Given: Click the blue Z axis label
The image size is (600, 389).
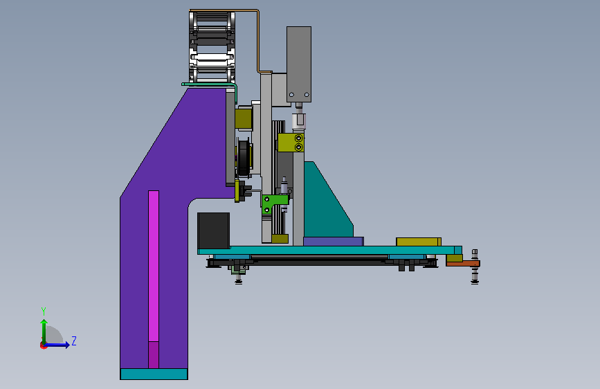Looking at the screenshot, I should click(74, 341).
